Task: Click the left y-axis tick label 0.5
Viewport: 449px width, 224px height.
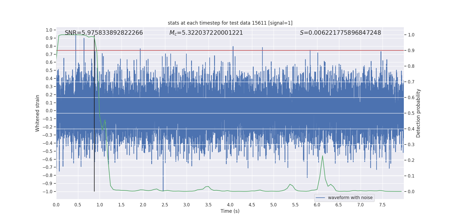Action: point(49,71)
